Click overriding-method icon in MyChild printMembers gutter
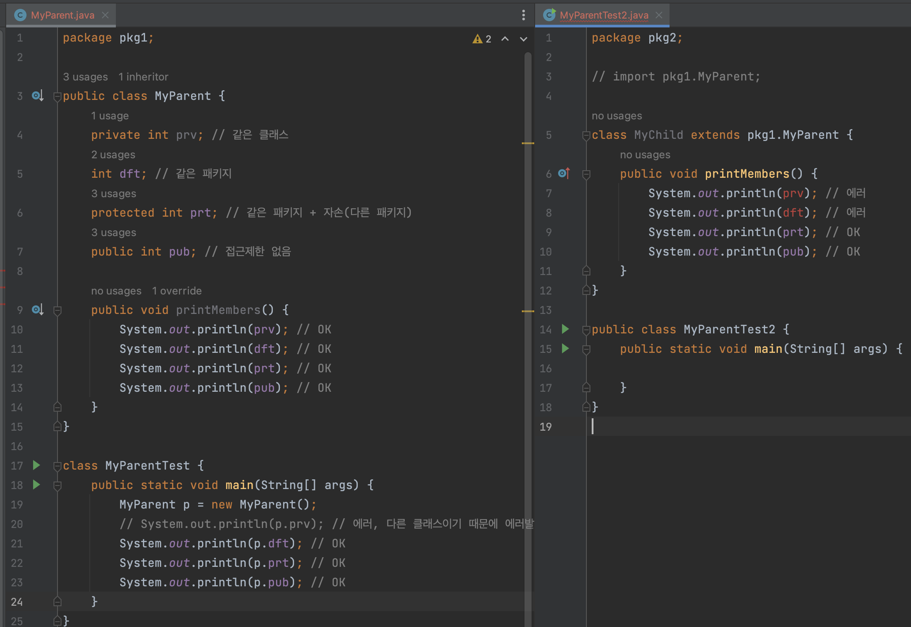This screenshot has height=627, width=911. pyautogui.click(x=564, y=173)
